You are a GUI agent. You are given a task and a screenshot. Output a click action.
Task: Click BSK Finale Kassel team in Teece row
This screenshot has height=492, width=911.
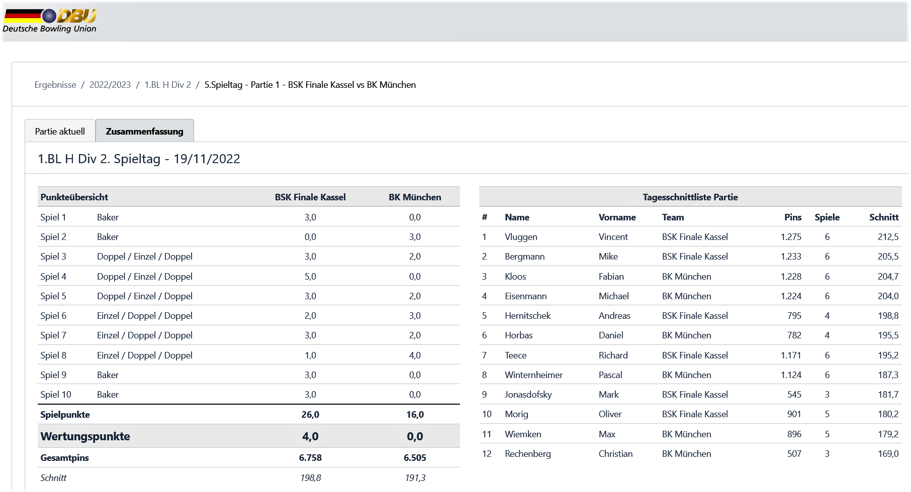point(695,355)
